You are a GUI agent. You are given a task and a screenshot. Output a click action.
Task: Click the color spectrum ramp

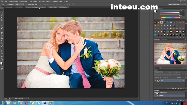click(x=170, y=18)
